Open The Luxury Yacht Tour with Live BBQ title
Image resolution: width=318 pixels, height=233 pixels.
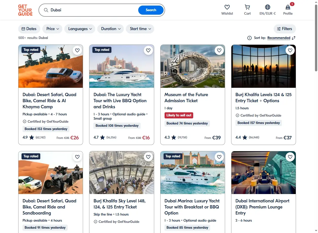[x=120, y=101]
